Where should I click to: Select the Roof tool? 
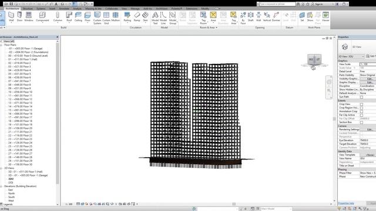69,17
